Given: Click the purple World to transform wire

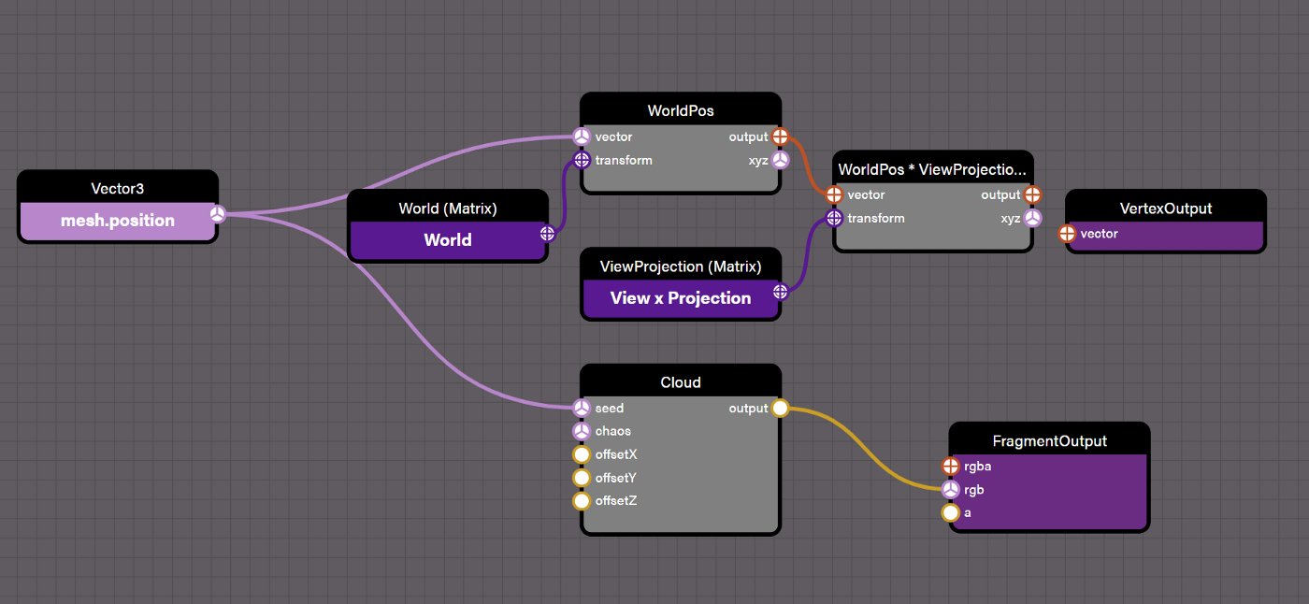Looking at the screenshot, I should 565,196.
